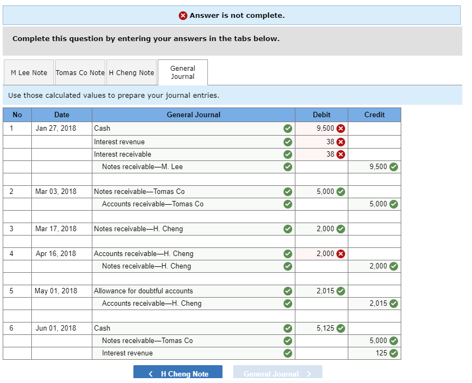Click the red X beside the Apr 16 2,000 debit
Screen dimensions: 472x383
[341, 254]
